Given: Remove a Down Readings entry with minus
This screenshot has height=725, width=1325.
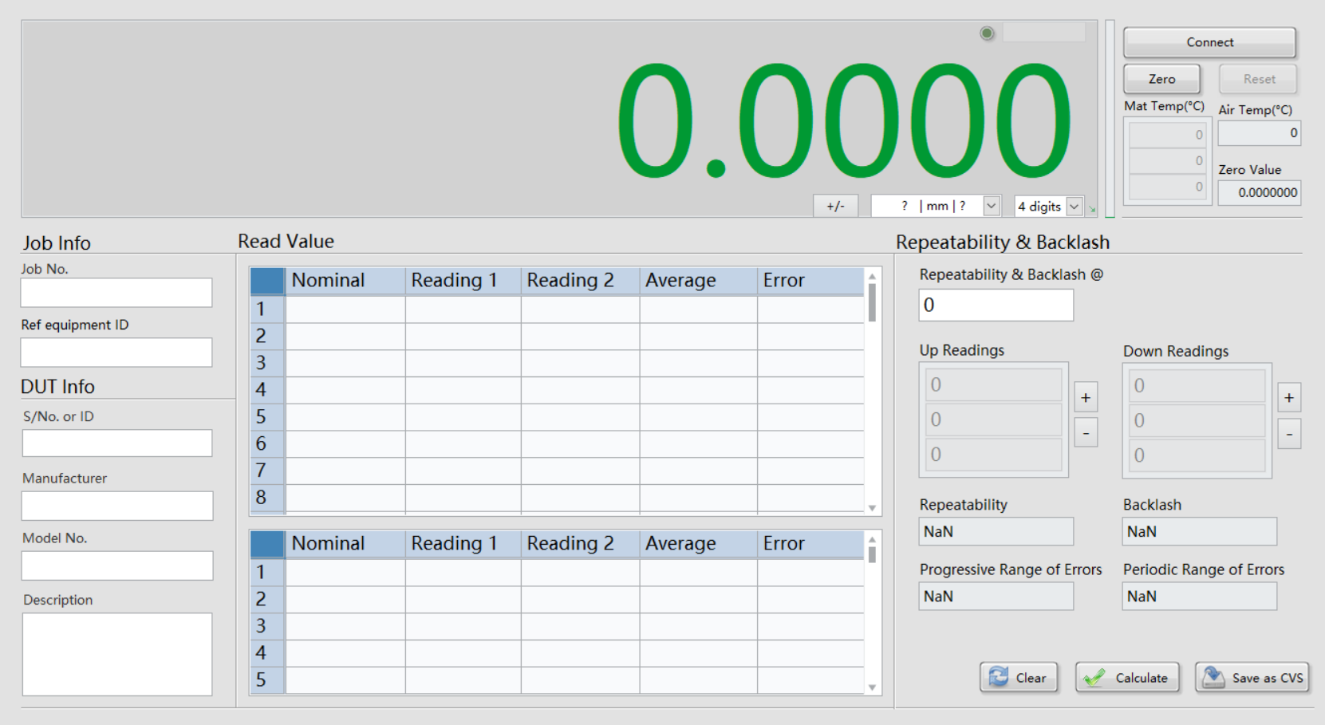Looking at the screenshot, I should point(1289,434).
